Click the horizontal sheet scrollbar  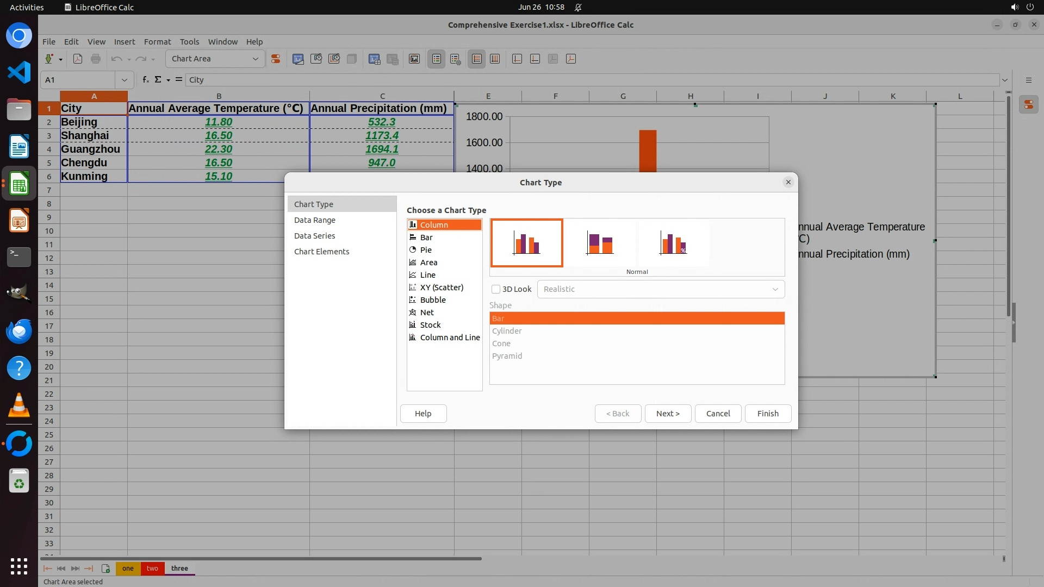click(261, 558)
